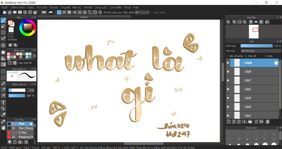Hide the selected Lớp8 layer
The height and width of the screenshot is (149, 282).
pos(228,63)
